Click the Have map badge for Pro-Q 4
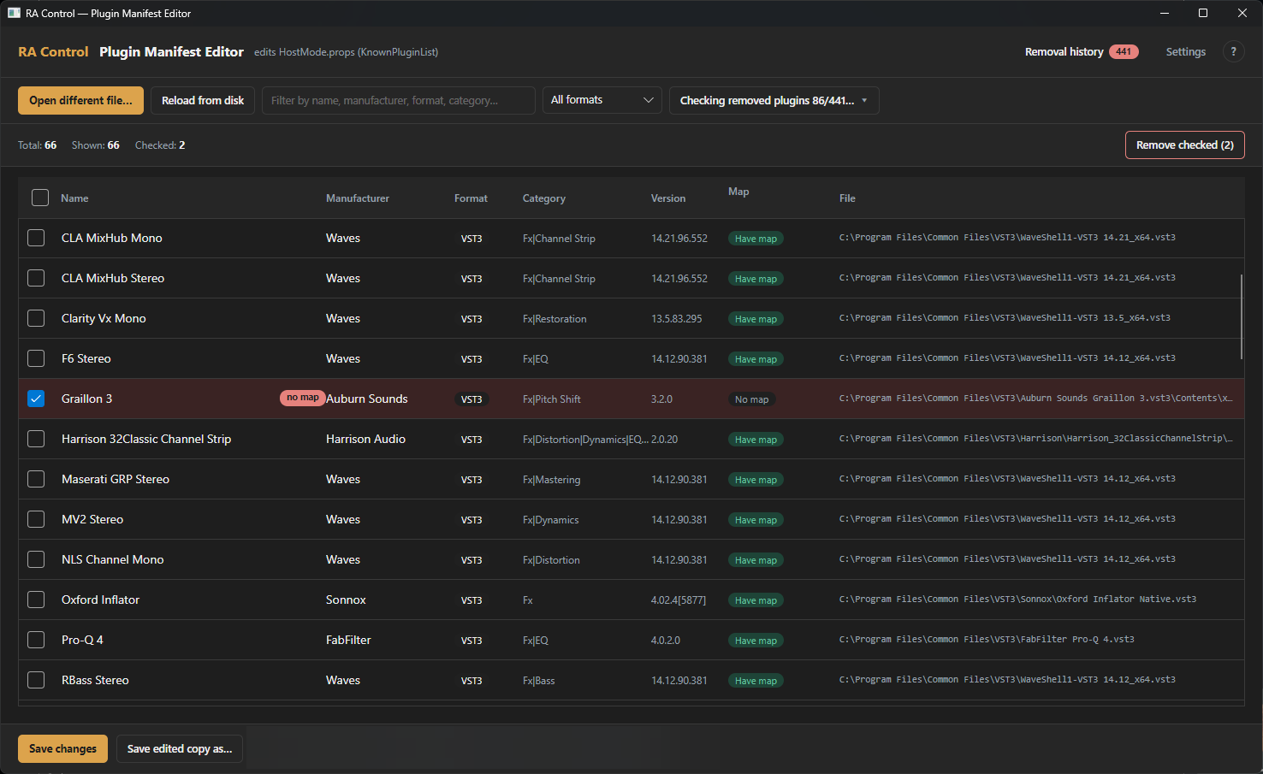 pos(756,641)
